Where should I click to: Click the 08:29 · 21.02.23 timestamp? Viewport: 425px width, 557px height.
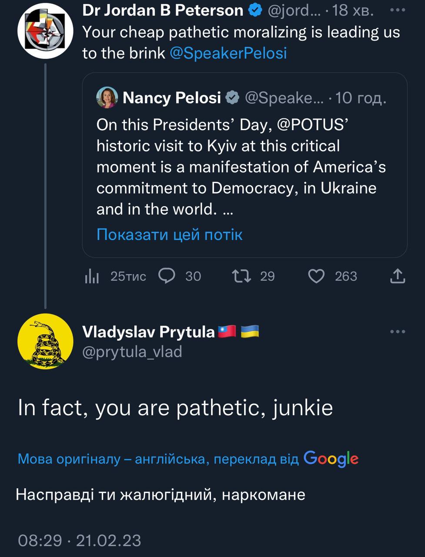pos(80,540)
